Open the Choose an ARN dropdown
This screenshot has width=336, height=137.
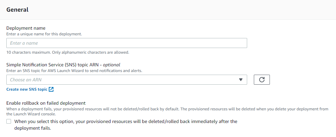(127, 80)
